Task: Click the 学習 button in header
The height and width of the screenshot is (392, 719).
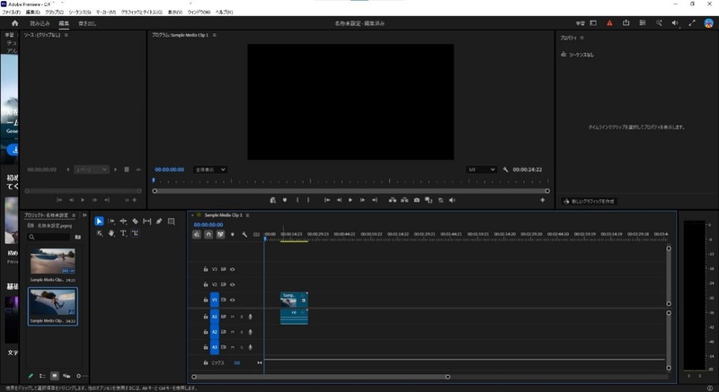Action: coord(580,22)
